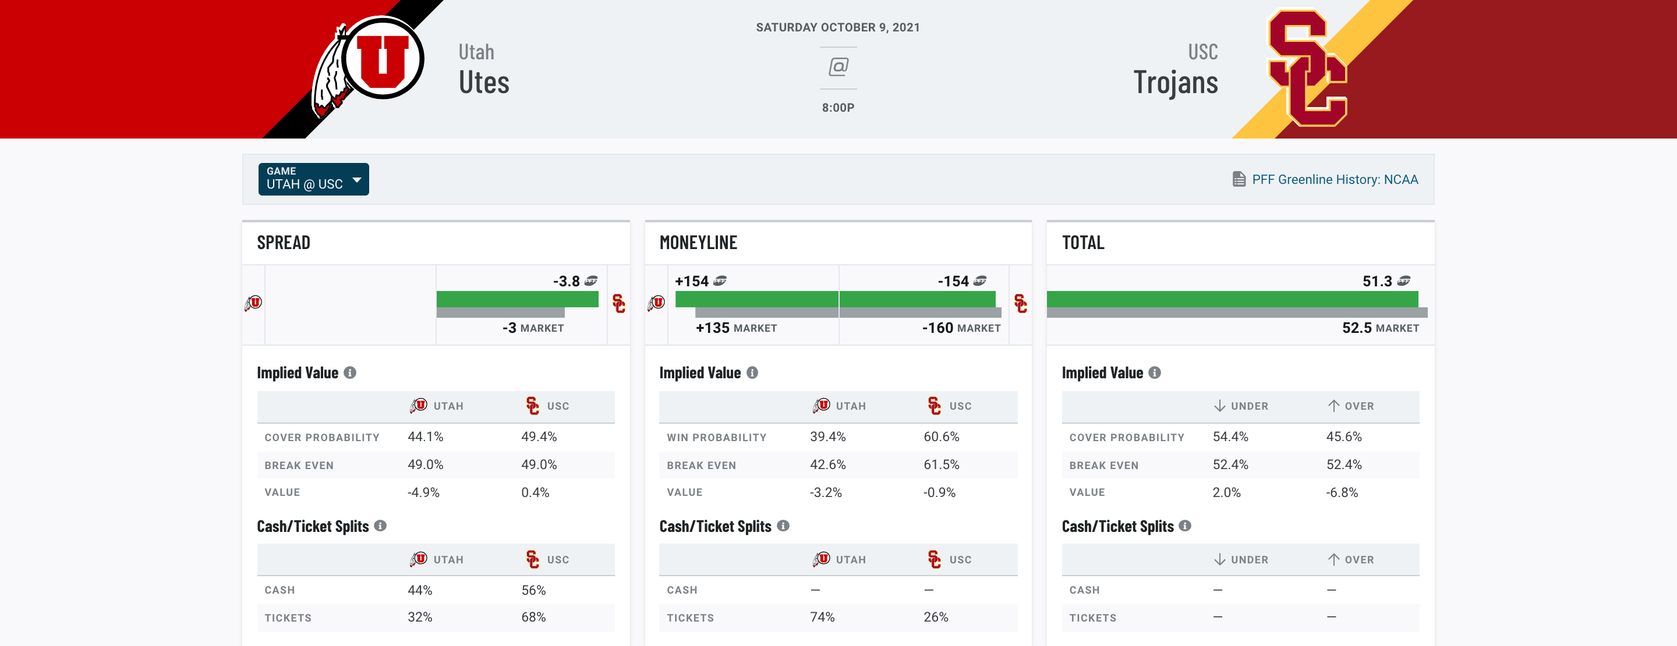
Task: Click USC cover probability 49.4%
Action: (539, 436)
